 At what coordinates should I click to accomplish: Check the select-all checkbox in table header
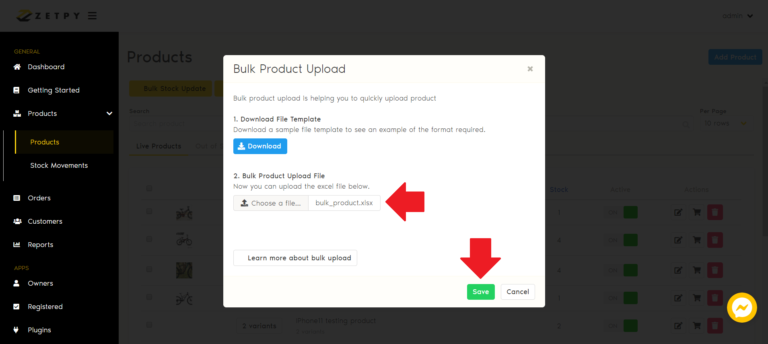point(149,188)
